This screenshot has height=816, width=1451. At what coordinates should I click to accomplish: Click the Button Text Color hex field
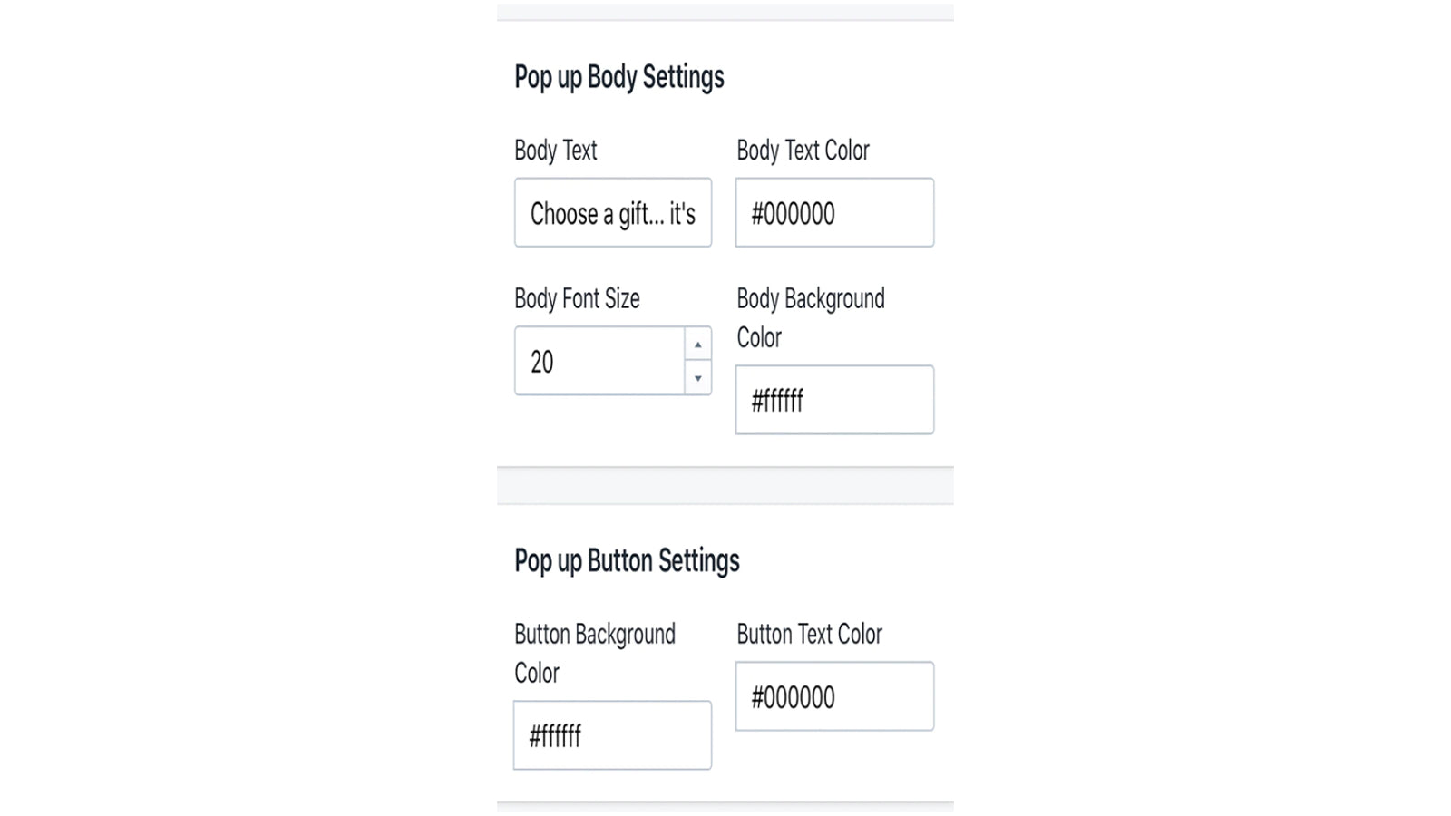tap(834, 696)
